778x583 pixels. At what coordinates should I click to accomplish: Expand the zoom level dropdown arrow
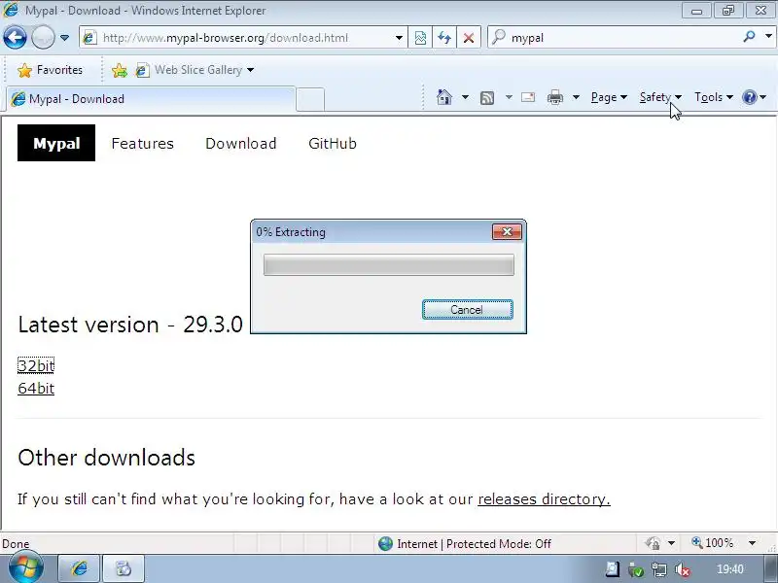pos(752,543)
